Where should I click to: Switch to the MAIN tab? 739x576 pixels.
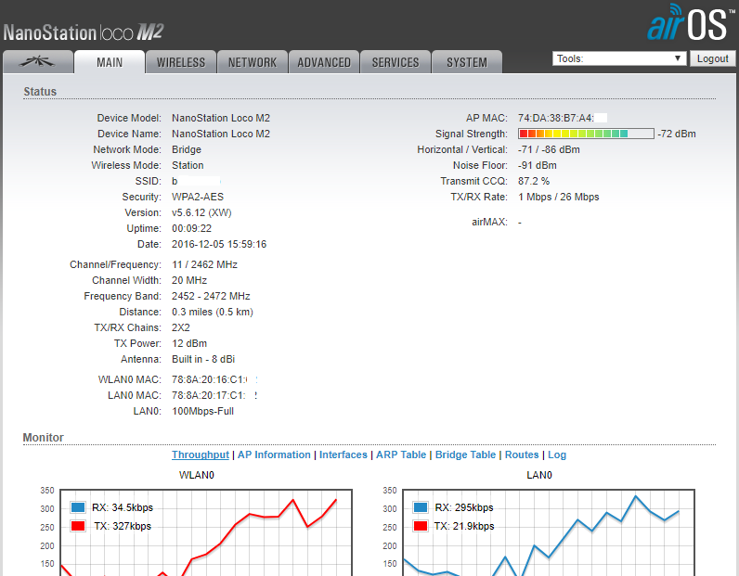coord(110,62)
